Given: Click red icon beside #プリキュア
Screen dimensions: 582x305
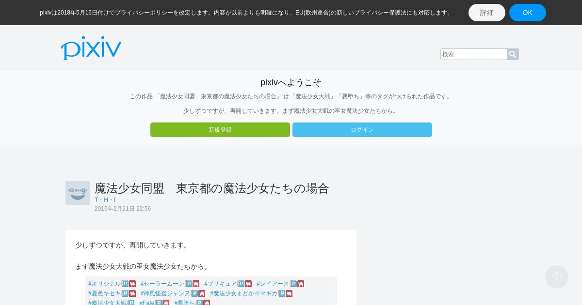Looking at the screenshot, I should [x=248, y=284].
